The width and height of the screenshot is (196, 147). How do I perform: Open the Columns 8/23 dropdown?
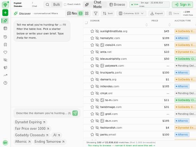[131, 13]
